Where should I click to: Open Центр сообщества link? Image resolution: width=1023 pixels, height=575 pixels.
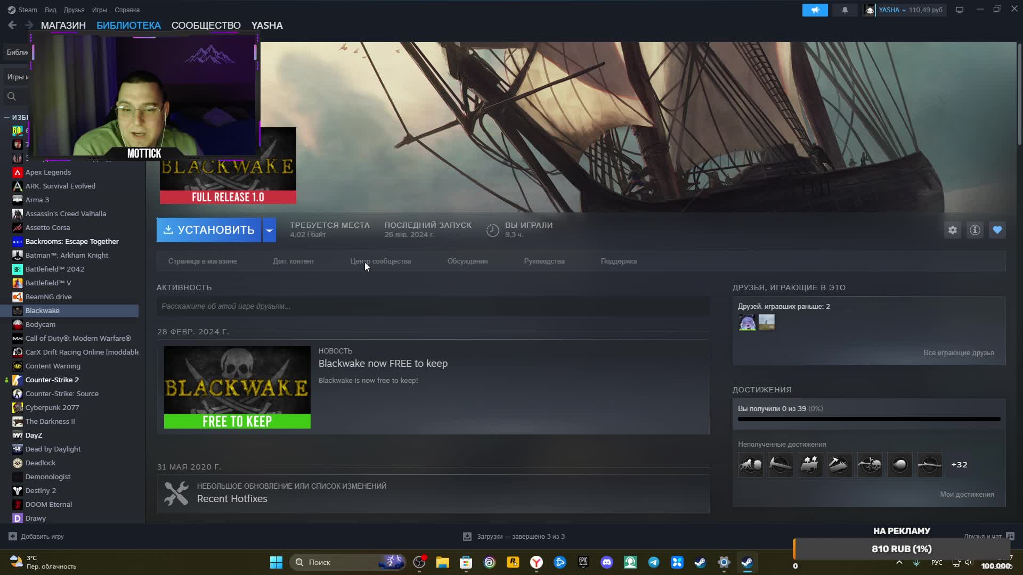(380, 261)
